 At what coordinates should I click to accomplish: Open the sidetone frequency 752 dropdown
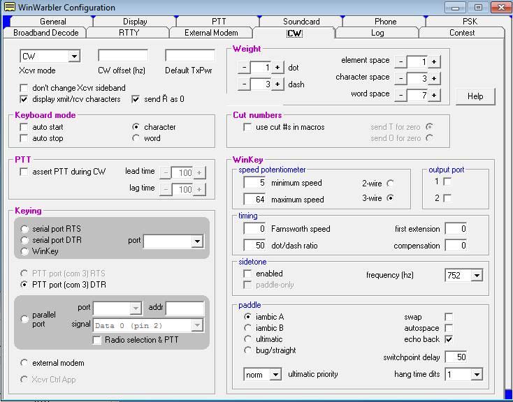(x=477, y=276)
